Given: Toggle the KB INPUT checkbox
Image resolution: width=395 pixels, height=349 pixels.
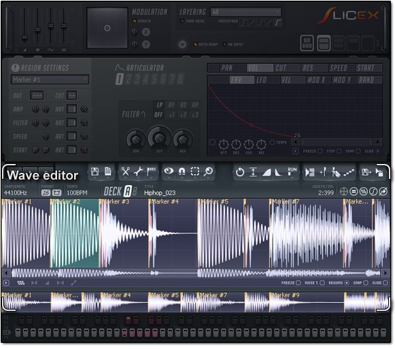Looking at the screenshot, I should point(225,44).
